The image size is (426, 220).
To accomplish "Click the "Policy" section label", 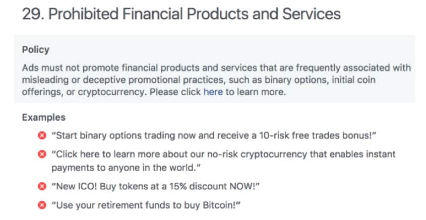I will click(x=35, y=50).
